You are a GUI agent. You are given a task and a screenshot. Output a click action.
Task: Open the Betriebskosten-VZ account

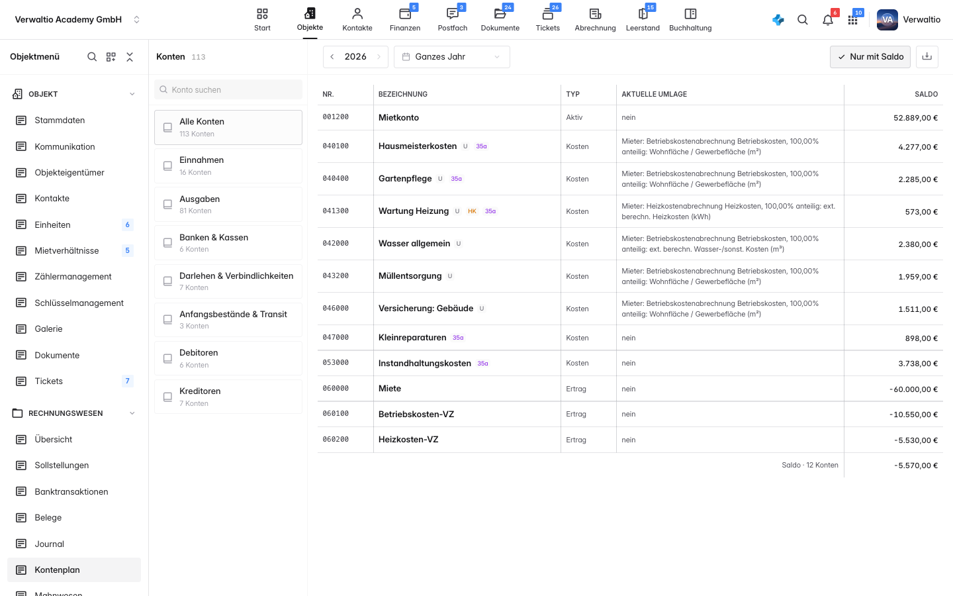(416, 415)
